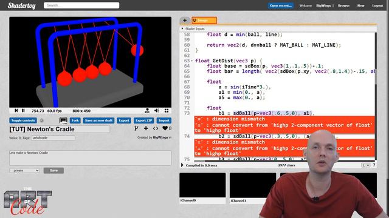Open the private visibility dropdown
The height and width of the screenshot is (218, 389).
[x=24, y=171]
